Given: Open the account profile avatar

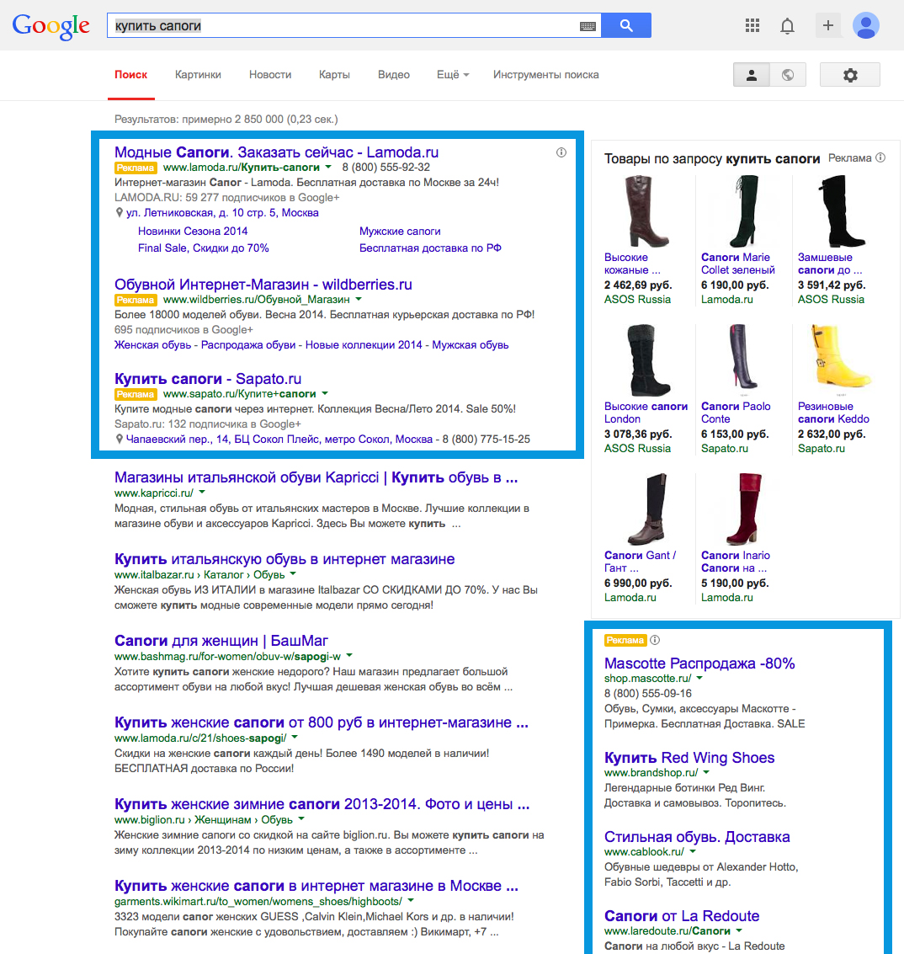Looking at the screenshot, I should [x=865, y=25].
